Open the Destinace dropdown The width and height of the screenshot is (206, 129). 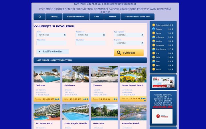(90, 35)
